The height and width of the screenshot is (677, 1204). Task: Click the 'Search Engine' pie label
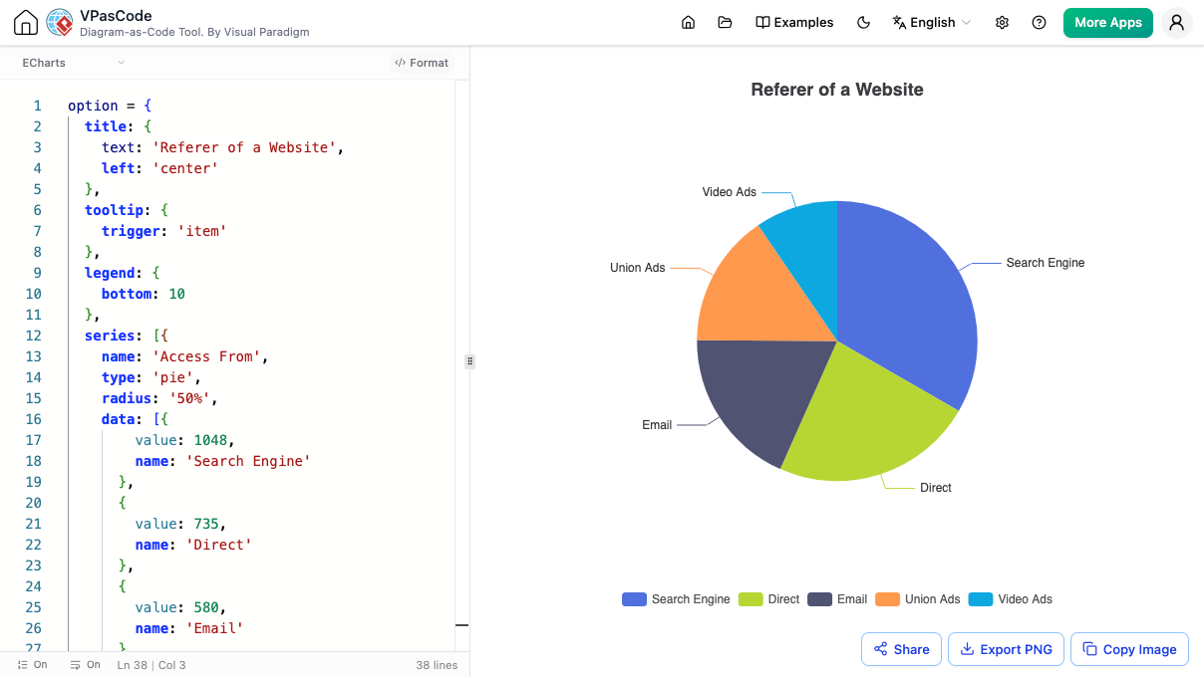click(1045, 263)
